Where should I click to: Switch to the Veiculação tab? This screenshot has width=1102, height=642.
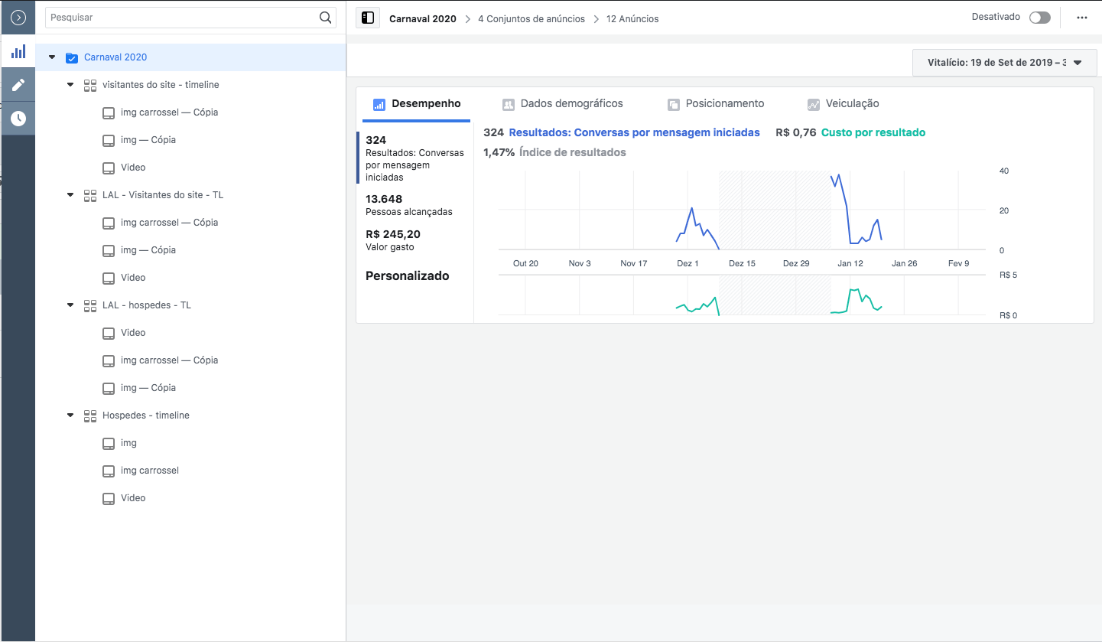pyautogui.click(x=844, y=104)
